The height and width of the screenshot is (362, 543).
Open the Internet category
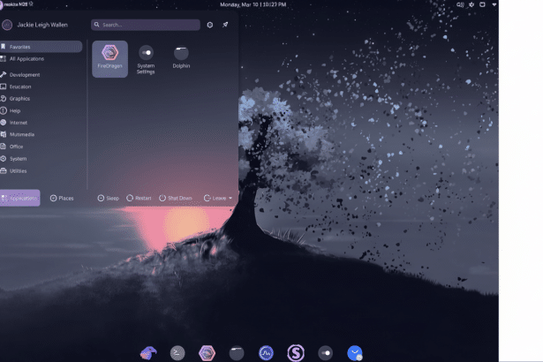pos(41,123)
